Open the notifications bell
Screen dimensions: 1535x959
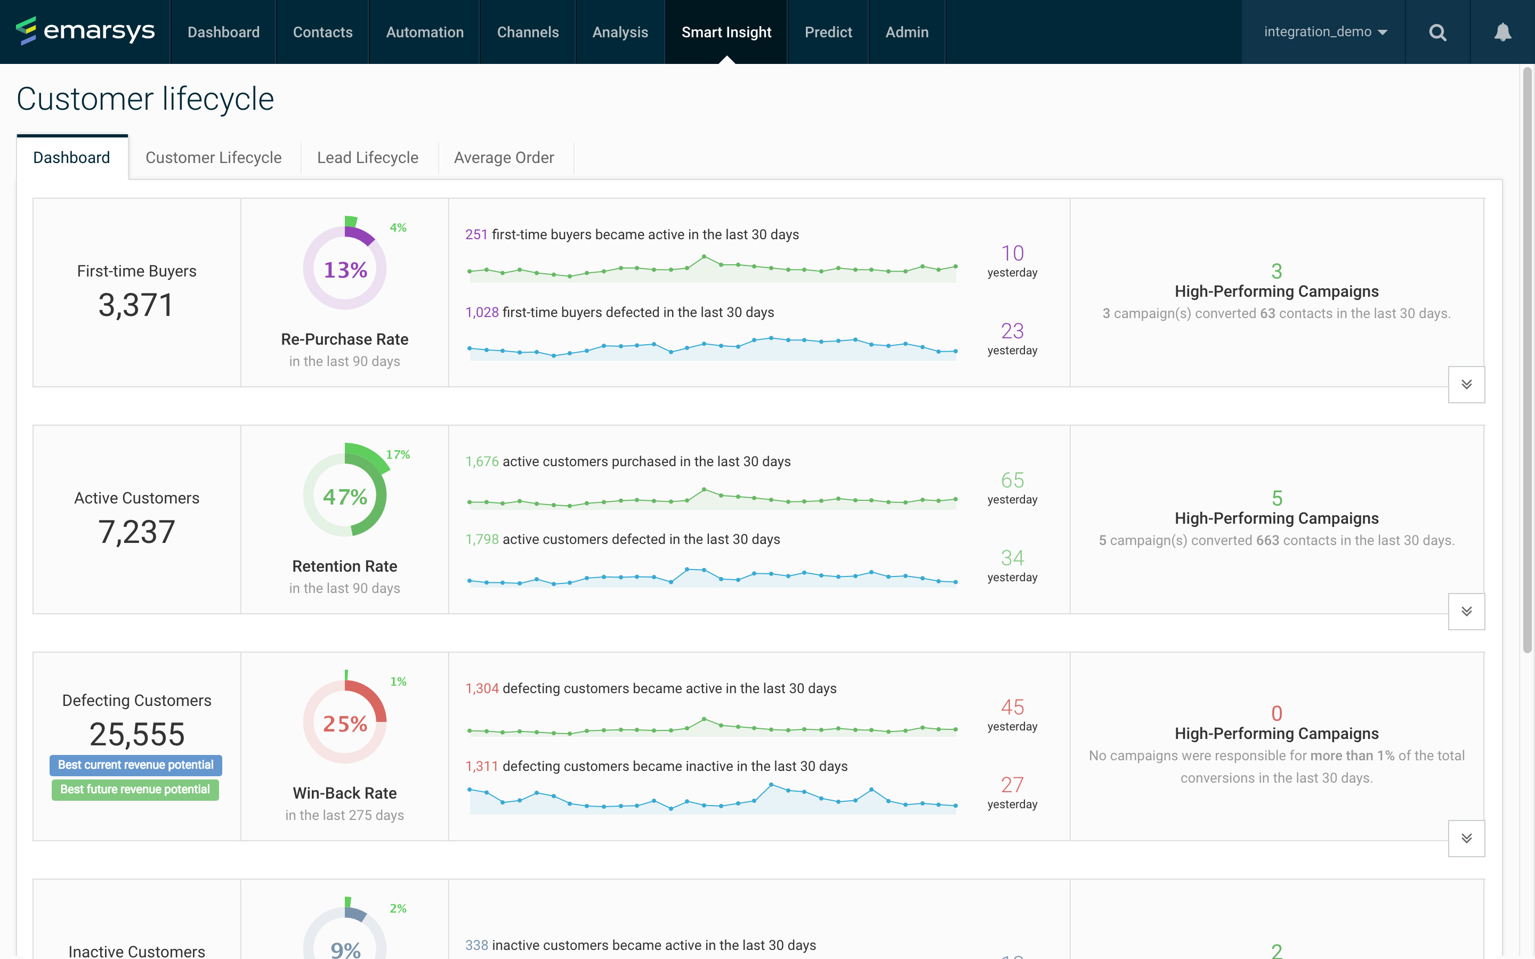point(1502,32)
